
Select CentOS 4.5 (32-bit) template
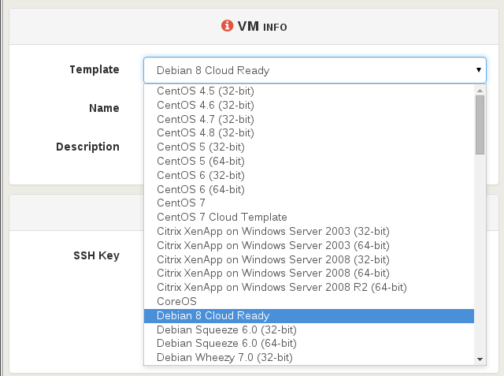[309, 91]
